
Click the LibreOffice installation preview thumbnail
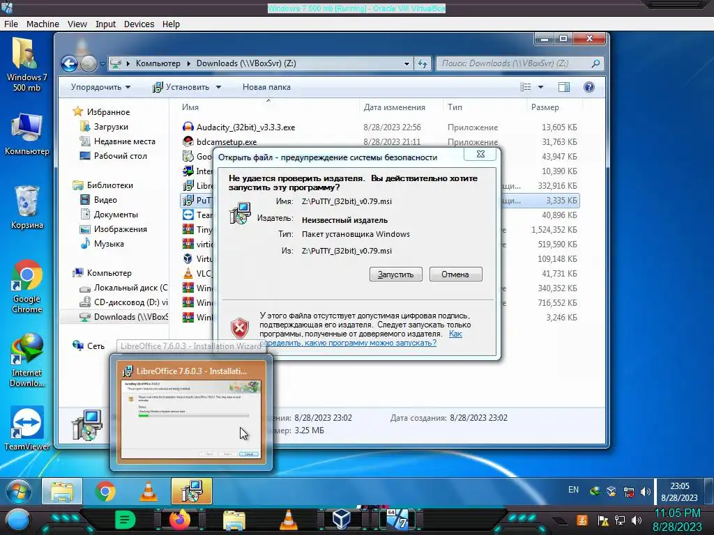pos(191,412)
